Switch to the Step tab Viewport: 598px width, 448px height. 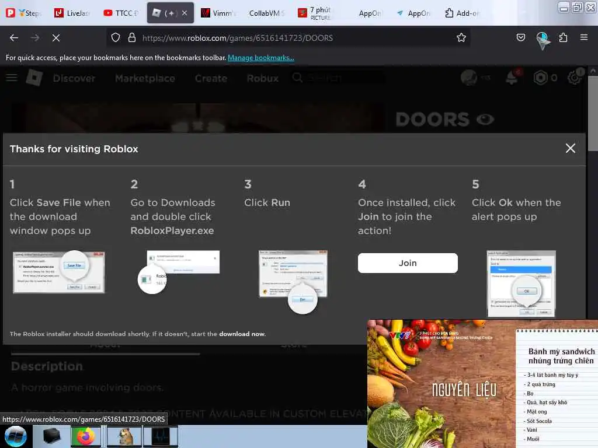tap(30, 13)
